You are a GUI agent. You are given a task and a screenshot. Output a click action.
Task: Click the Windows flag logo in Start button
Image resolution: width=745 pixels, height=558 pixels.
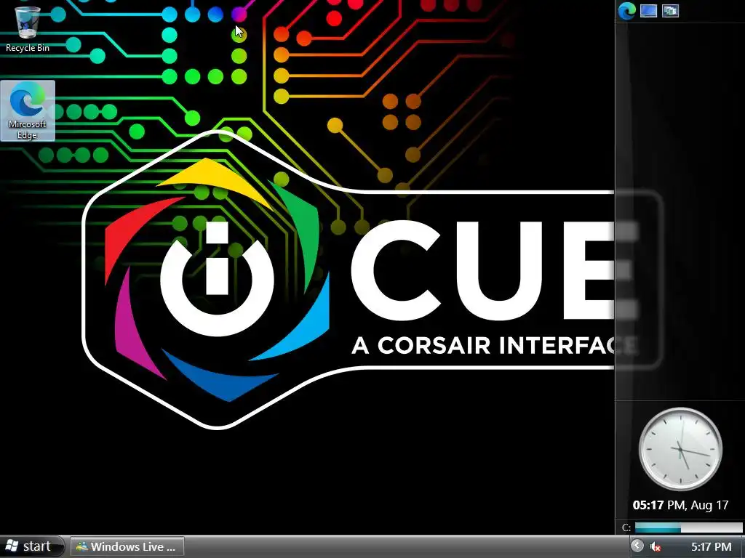pos(12,546)
